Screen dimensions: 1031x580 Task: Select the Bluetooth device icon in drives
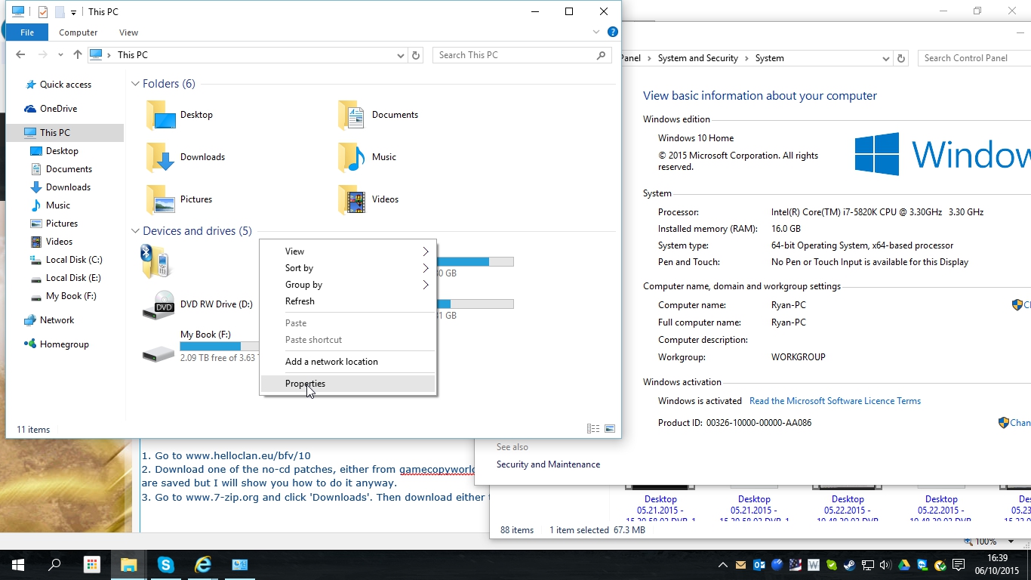pos(155,262)
